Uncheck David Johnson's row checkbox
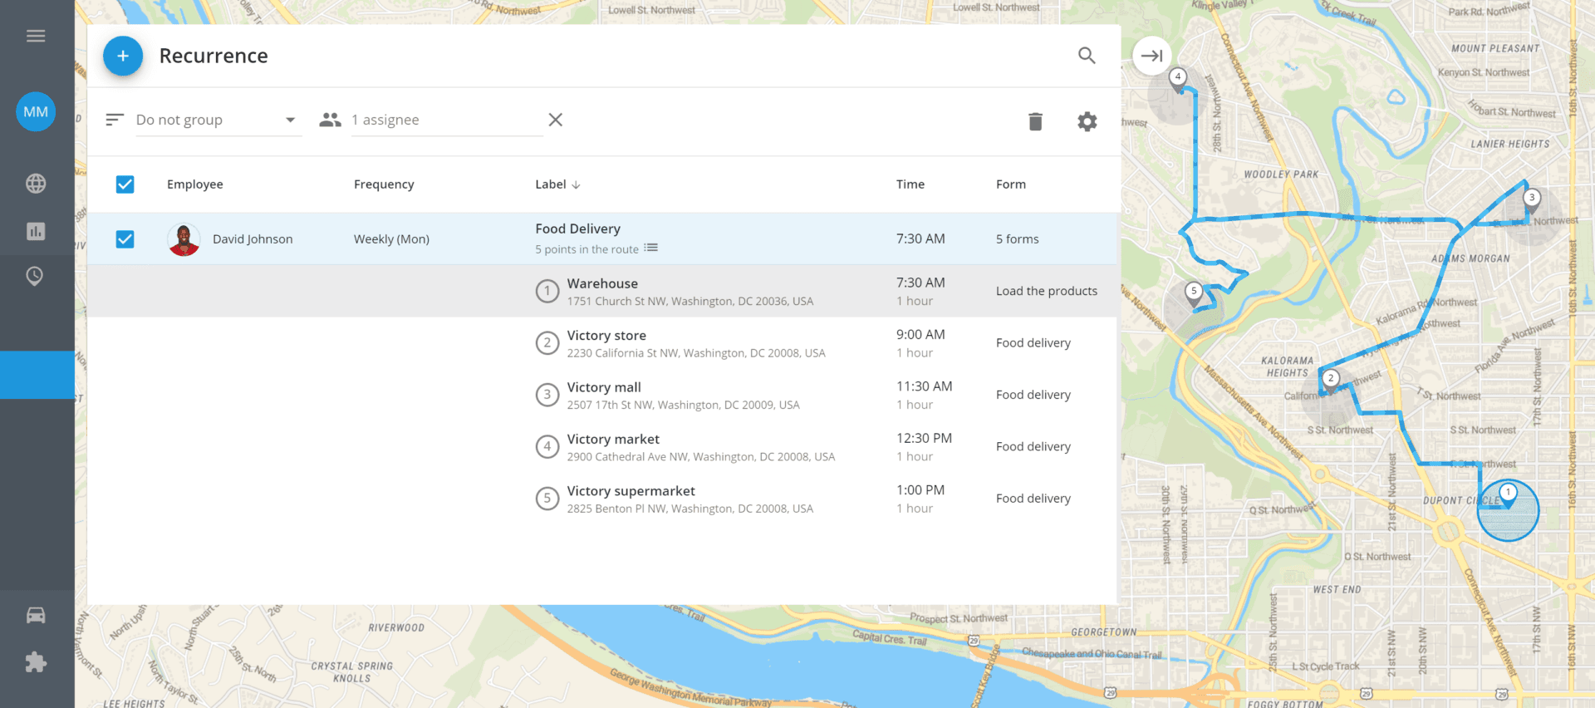 (125, 239)
